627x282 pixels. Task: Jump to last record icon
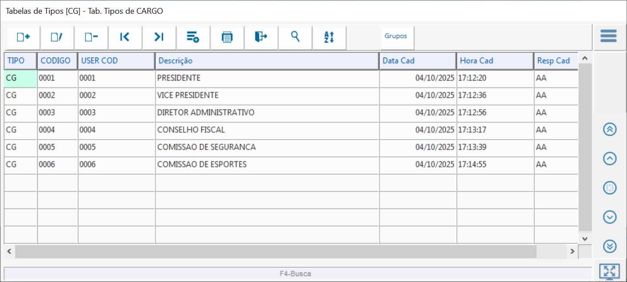tap(159, 37)
